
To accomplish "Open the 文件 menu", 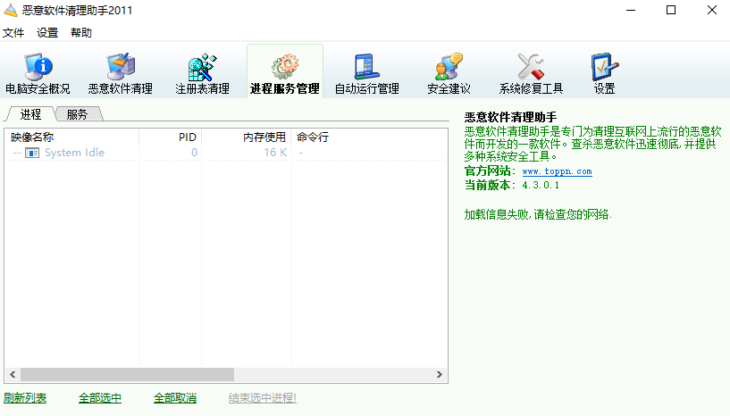I will tap(13, 33).
